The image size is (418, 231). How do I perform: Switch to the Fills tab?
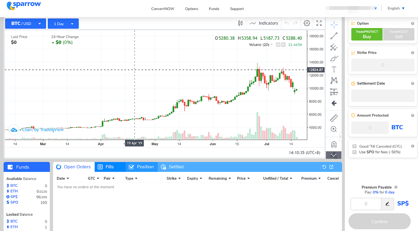click(x=110, y=167)
